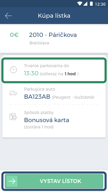Tap the Wi-Fi status icon
This screenshot has height=192, width=108.
tap(80, 4)
